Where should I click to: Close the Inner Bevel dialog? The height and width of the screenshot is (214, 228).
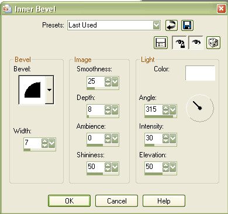[x=222, y=9]
